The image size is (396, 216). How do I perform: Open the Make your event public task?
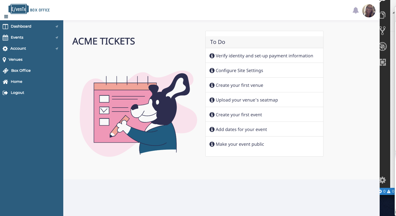pyautogui.click(x=240, y=144)
